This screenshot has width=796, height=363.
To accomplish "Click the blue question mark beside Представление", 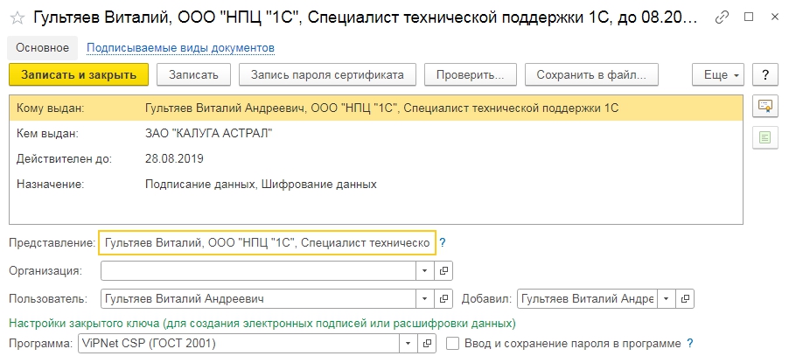I will [443, 242].
